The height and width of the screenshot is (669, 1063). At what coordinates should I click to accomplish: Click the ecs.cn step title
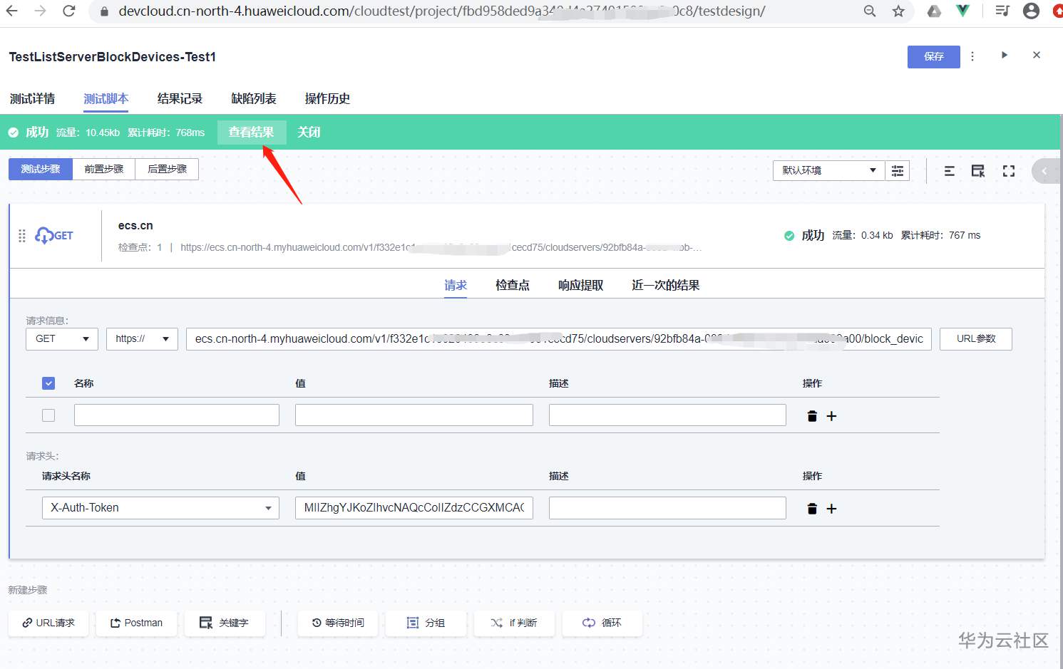pyautogui.click(x=135, y=226)
